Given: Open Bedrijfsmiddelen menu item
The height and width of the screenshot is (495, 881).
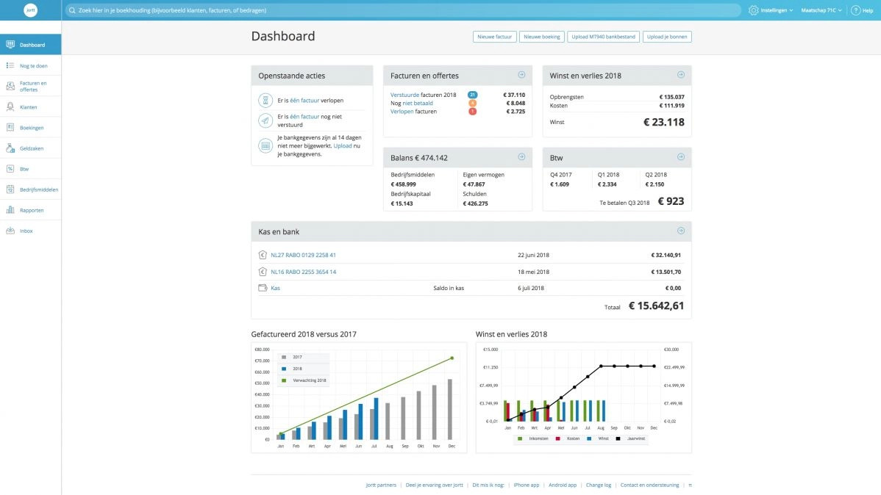Looking at the screenshot, I should click(x=30, y=189).
